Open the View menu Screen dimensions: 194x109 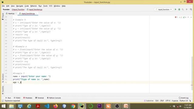13,6
